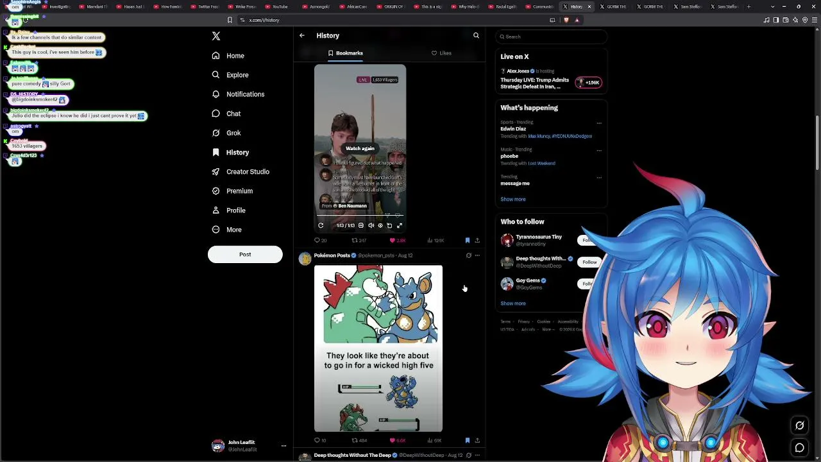Open more options for phoebe trend
The height and width of the screenshot is (462, 821).
click(x=599, y=150)
